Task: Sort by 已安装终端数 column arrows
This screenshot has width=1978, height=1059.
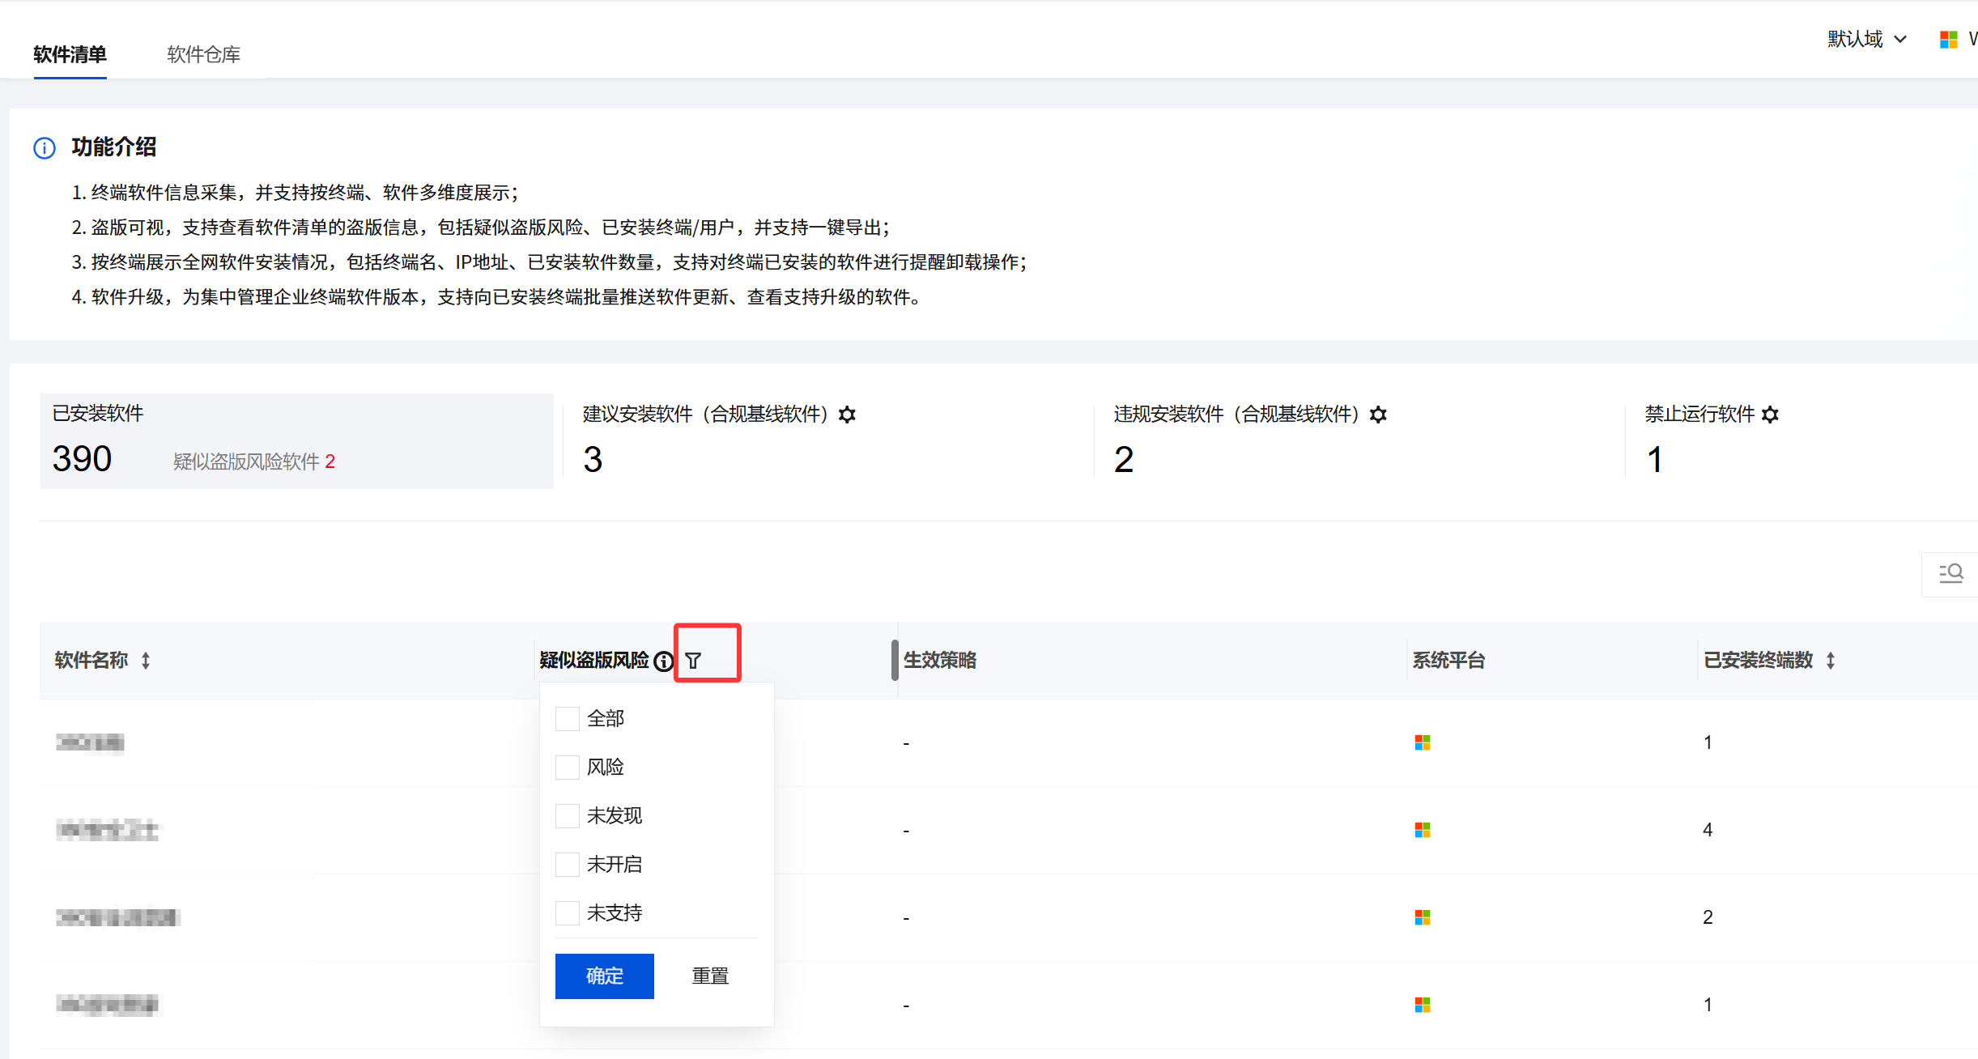Action: click(x=1831, y=661)
